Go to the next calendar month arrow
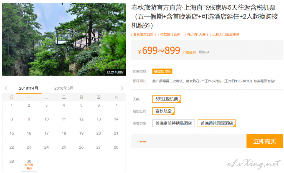 (x=122, y=88)
